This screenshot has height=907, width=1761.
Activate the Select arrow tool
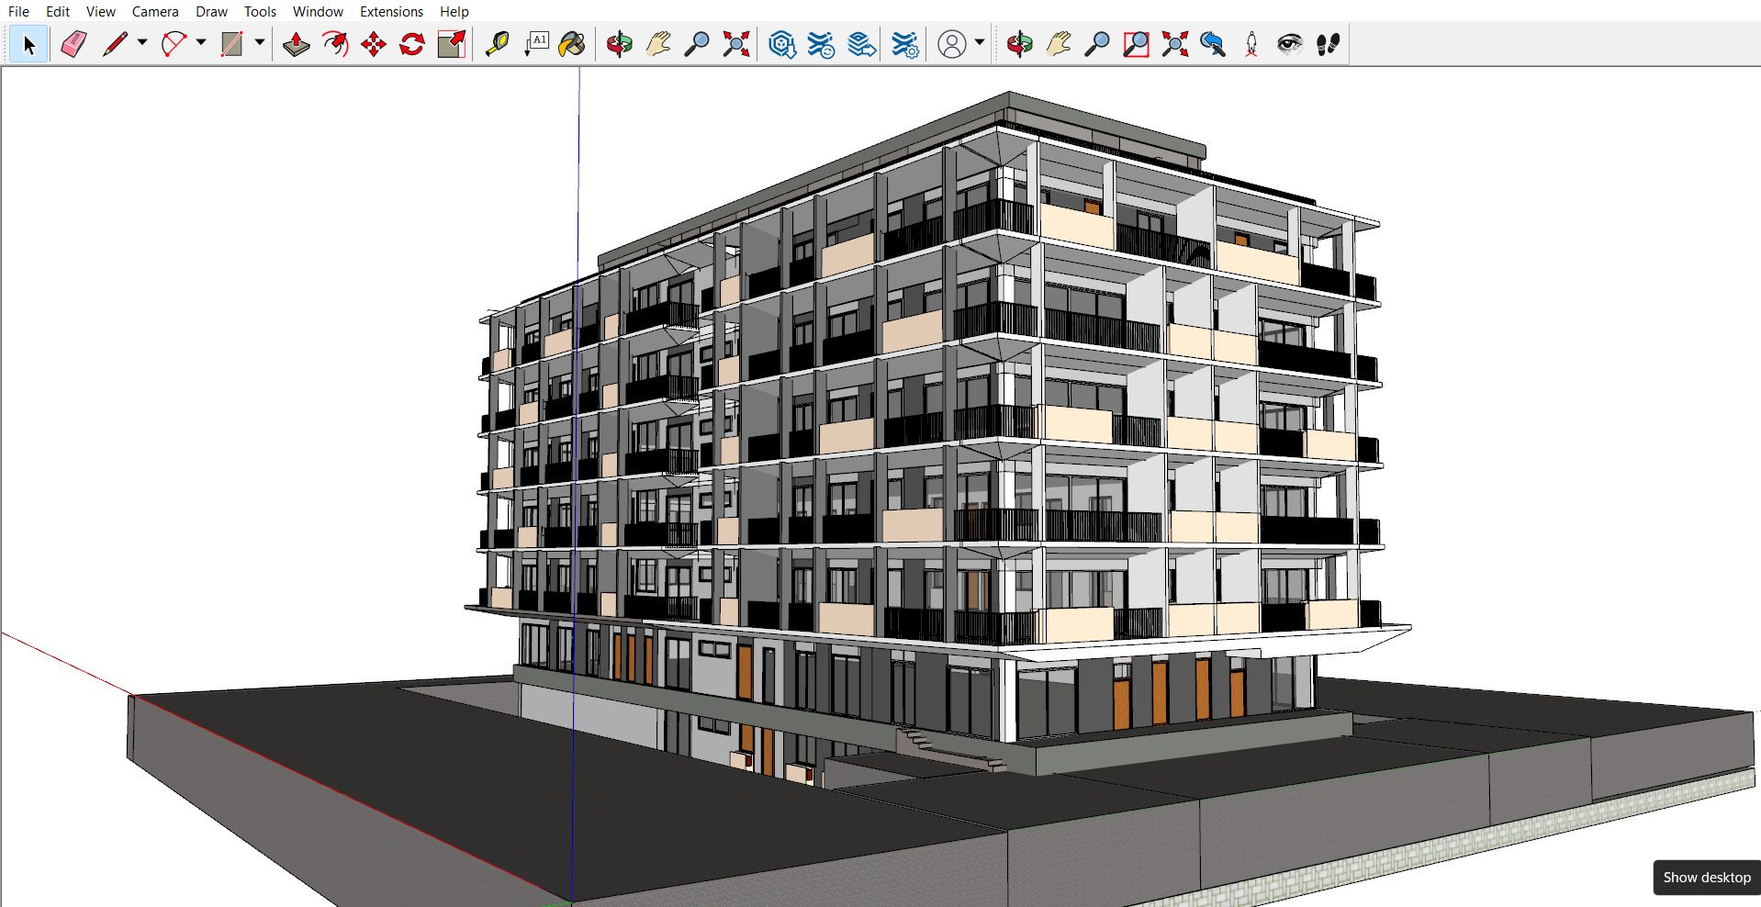28,44
